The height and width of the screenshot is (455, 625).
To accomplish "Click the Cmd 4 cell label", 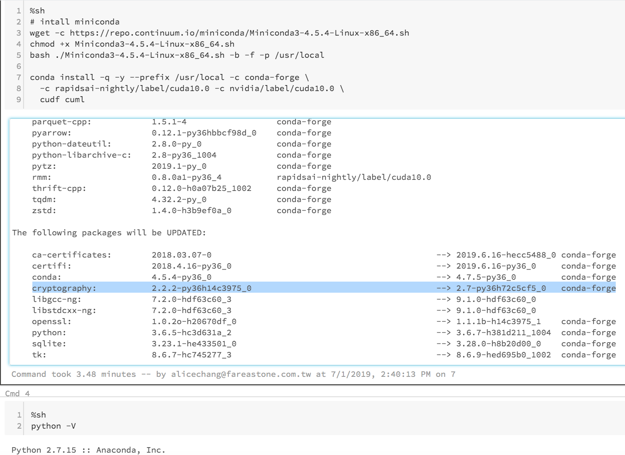I will pyautogui.click(x=16, y=393).
